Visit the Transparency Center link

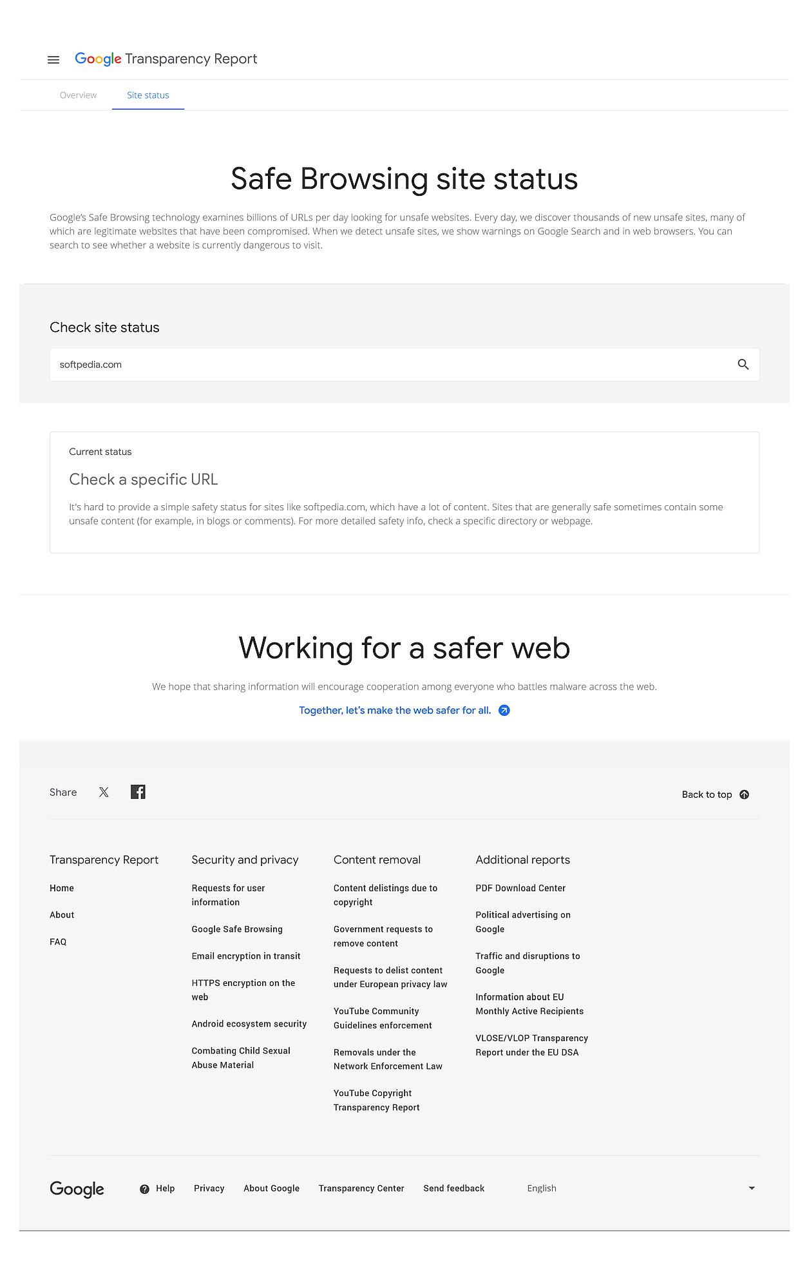coord(361,1188)
